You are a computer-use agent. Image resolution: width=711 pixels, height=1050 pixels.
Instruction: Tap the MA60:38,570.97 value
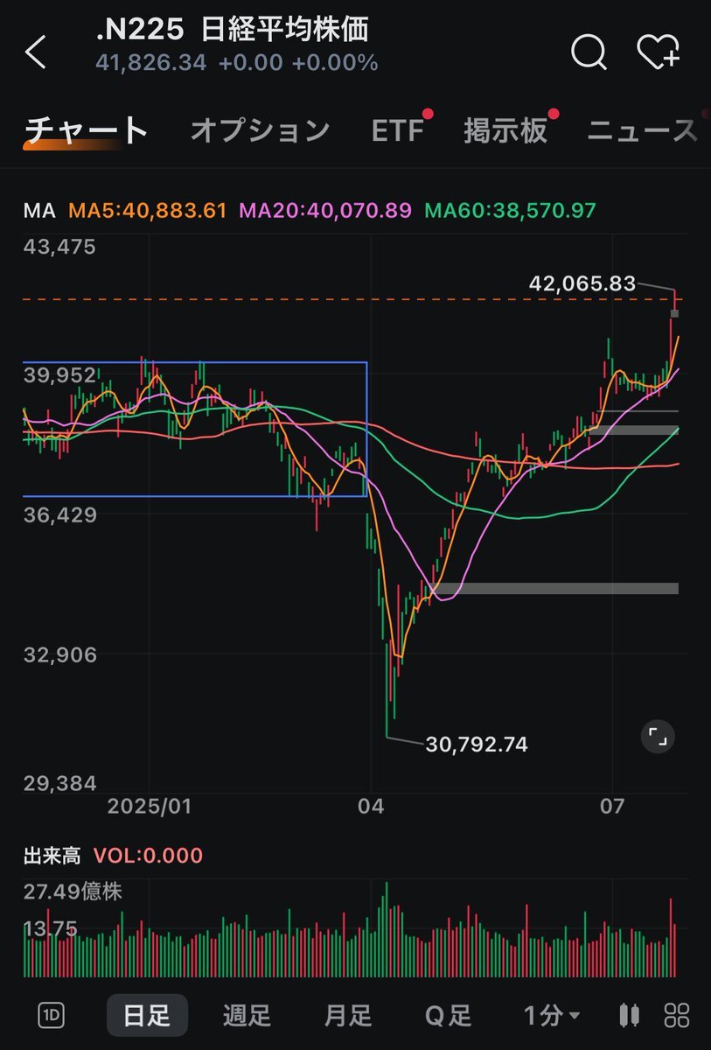(x=510, y=211)
